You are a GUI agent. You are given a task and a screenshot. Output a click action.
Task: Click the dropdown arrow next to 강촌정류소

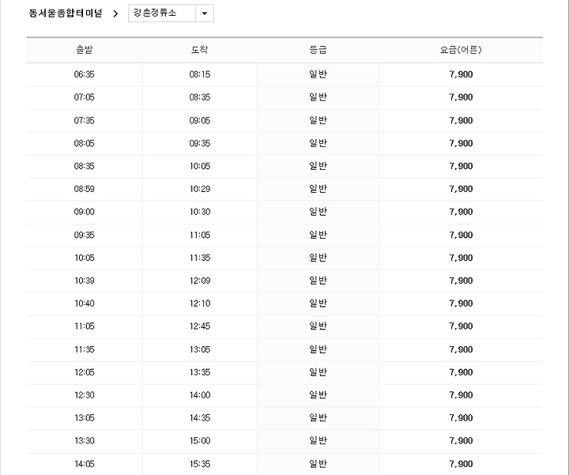tap(205, 13)
